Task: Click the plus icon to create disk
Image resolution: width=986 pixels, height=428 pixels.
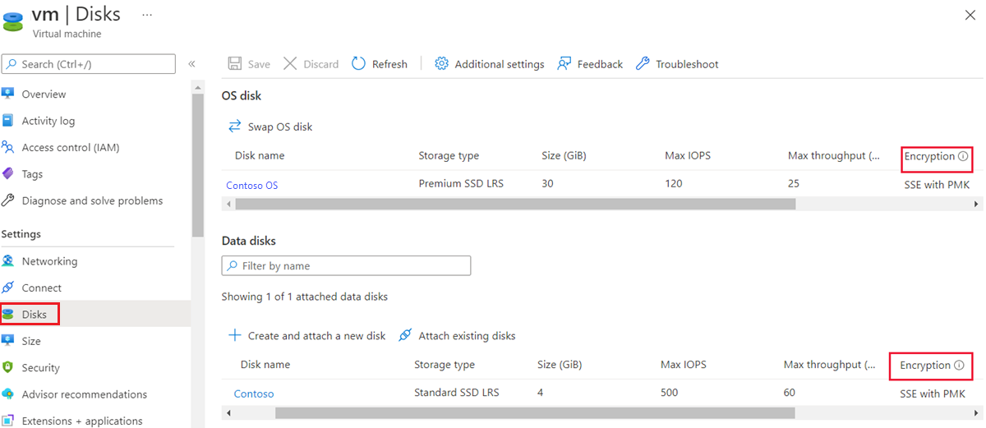Action: coord(235,335)
